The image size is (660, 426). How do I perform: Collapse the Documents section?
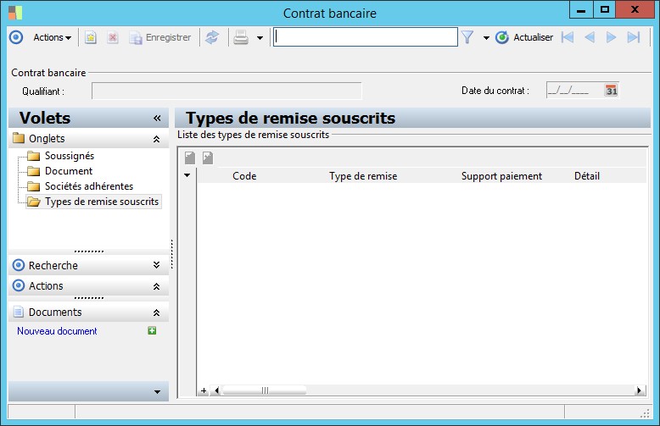[156, 313]
